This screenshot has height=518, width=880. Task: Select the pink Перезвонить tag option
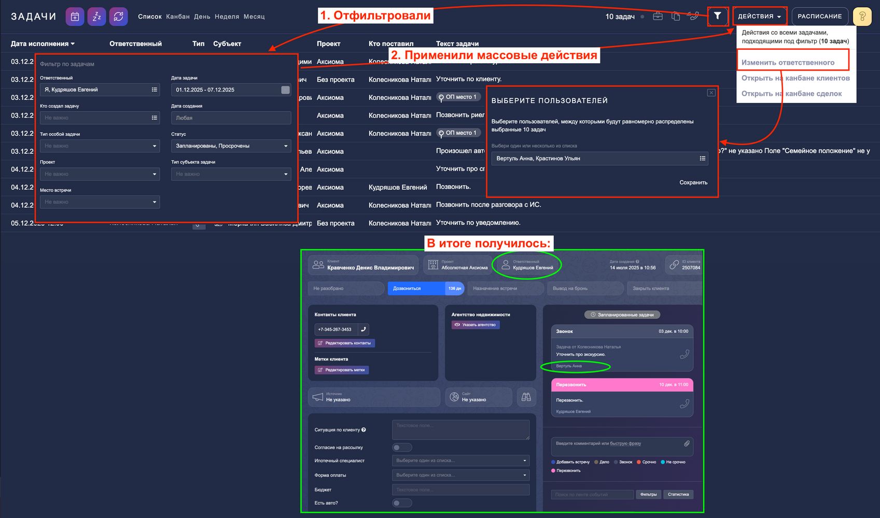pyautogui.click(x=566, y=471)
